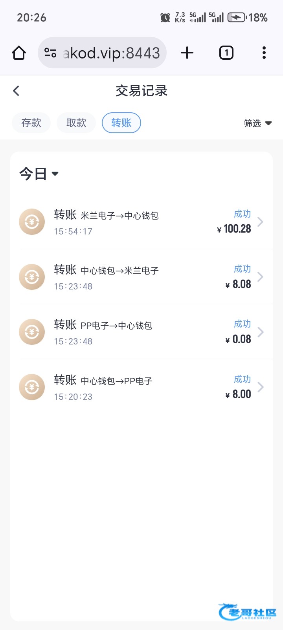This screenshot has height=630, width=283.
Task: Open a new tab with plus icon
Action: pyautogui.click(x=187, y=53)
